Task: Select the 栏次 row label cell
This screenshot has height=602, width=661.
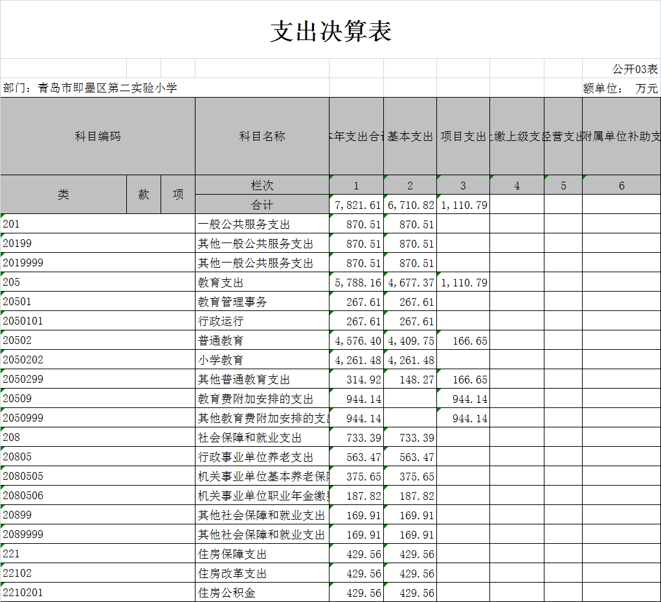Action: (262, 186)
